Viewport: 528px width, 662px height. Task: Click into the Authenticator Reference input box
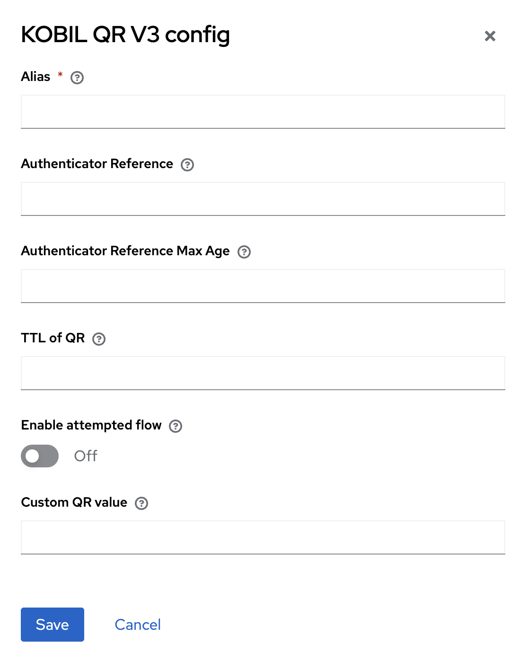[x=263, y=199]
